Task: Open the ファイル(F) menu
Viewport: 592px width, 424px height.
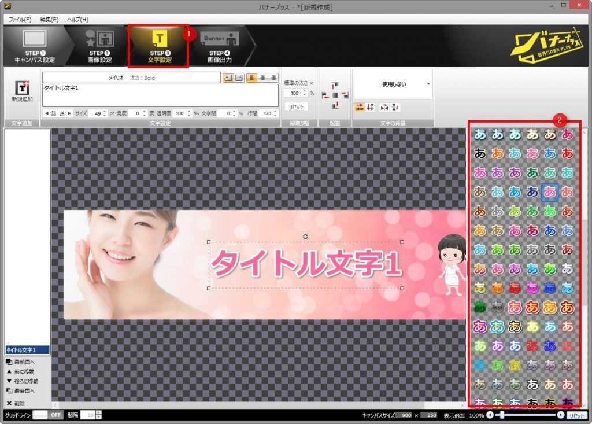Action: pyautogui.click(x=20, y=20)
